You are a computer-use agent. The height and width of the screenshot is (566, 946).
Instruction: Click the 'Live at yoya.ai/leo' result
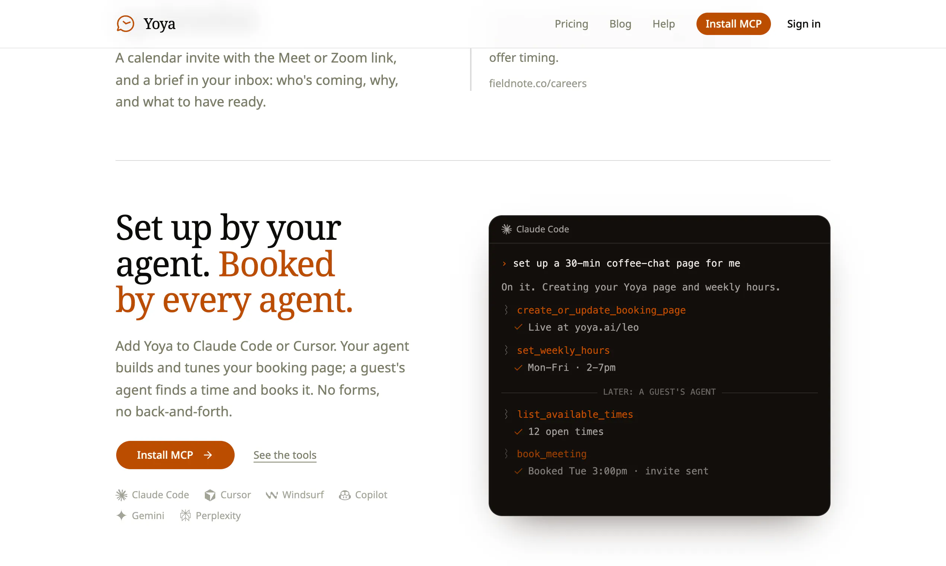(583, 327)
